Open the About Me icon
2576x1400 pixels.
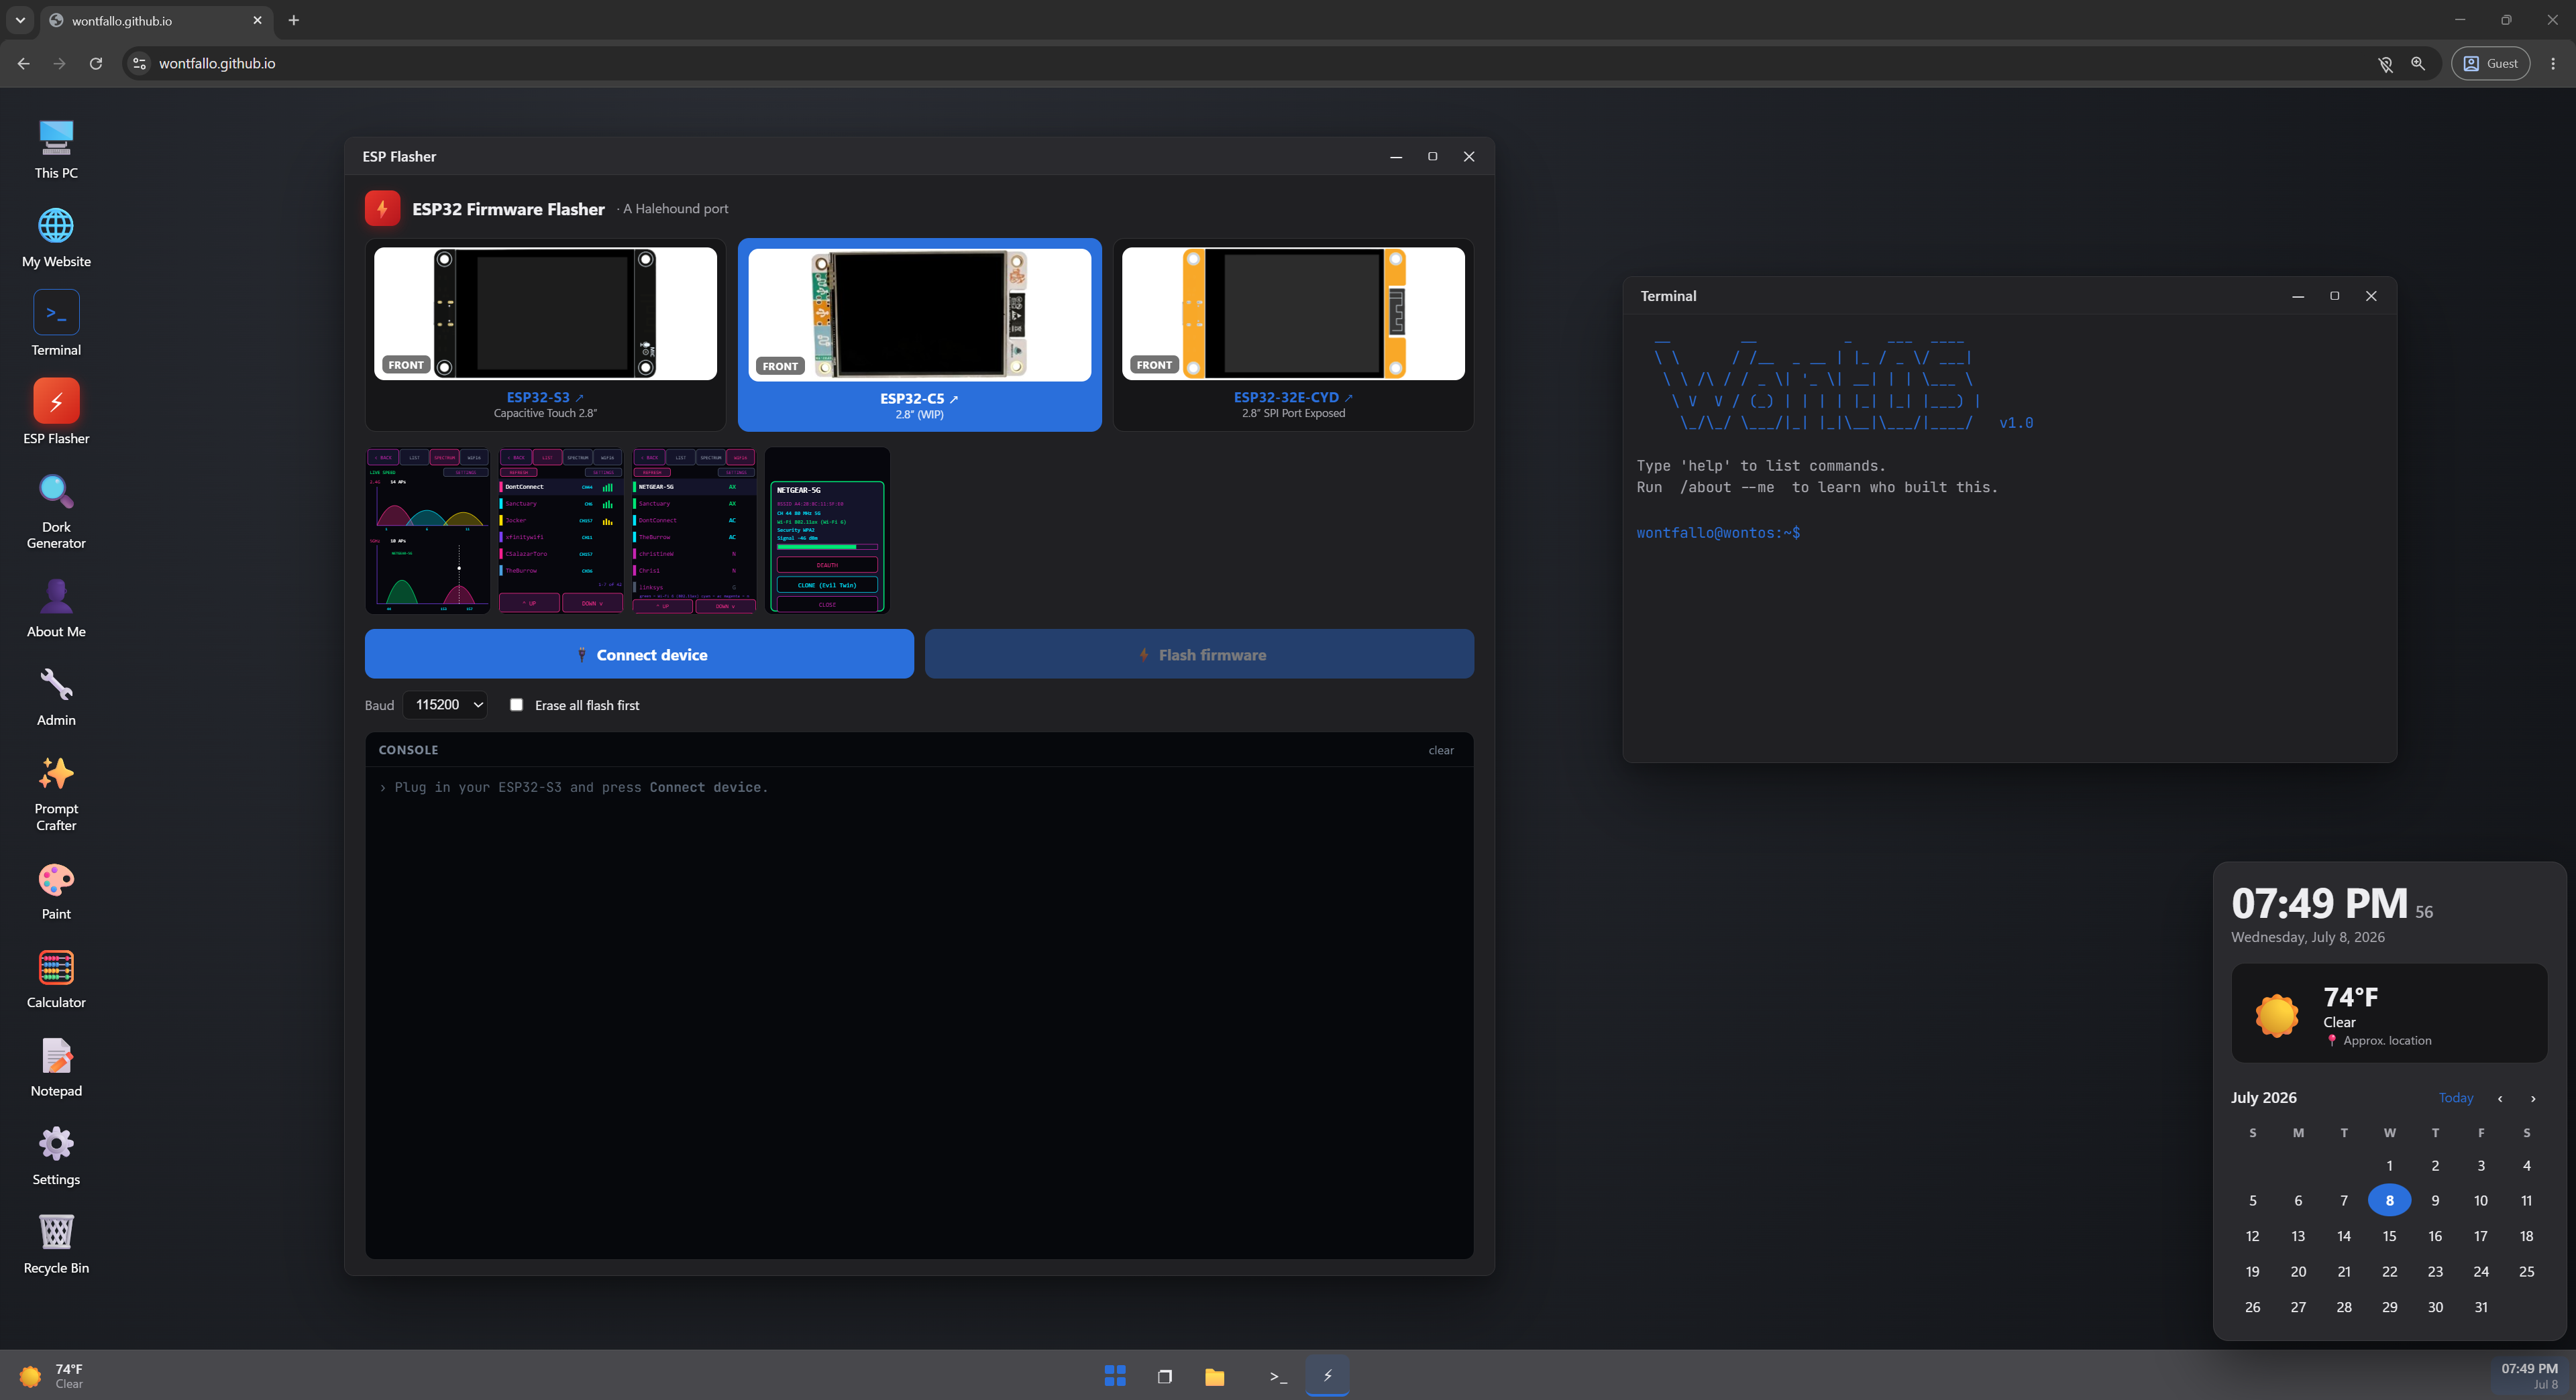click(x=56, y=607)
